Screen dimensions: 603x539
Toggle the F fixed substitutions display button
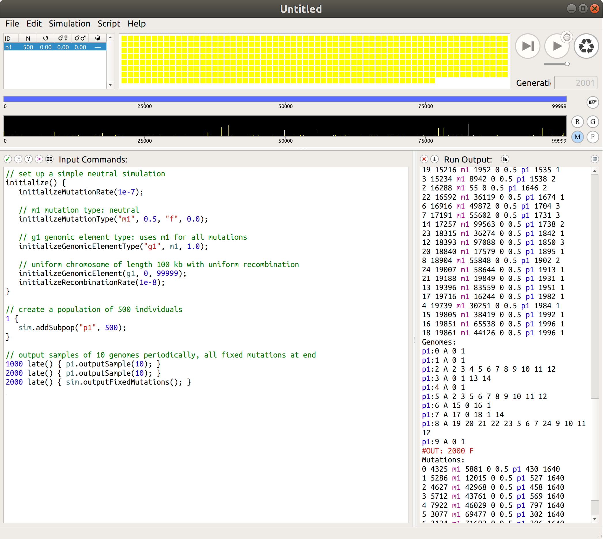pos(593,137)
